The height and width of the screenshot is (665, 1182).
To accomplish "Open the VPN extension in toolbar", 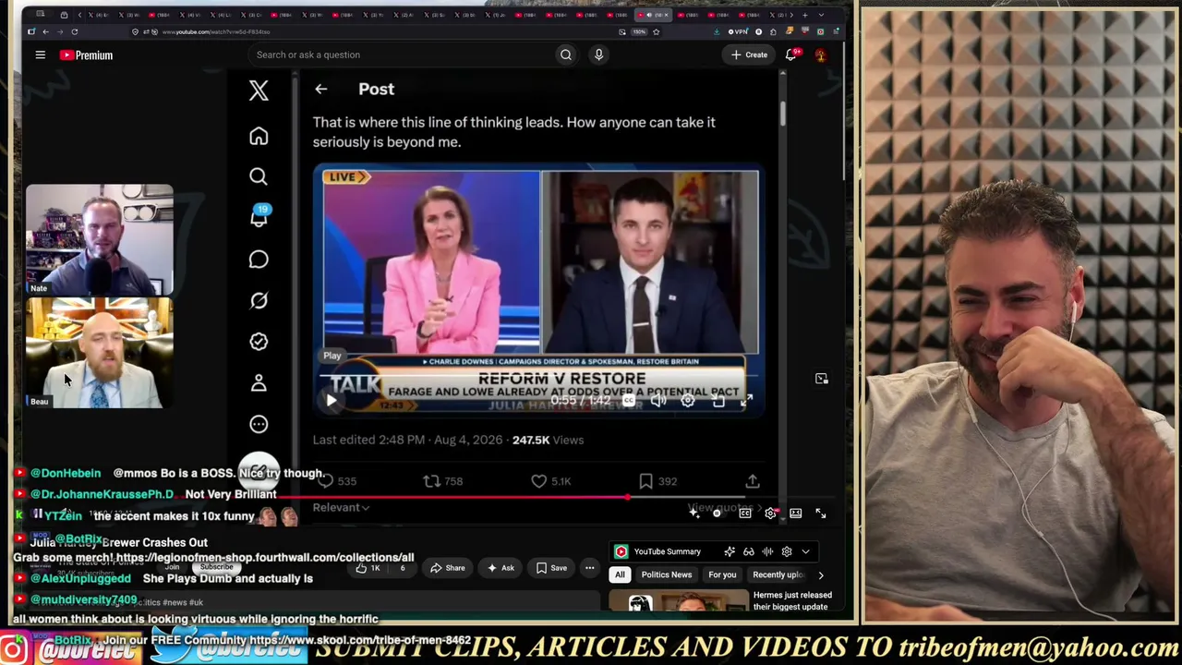I will click(738, 32).
